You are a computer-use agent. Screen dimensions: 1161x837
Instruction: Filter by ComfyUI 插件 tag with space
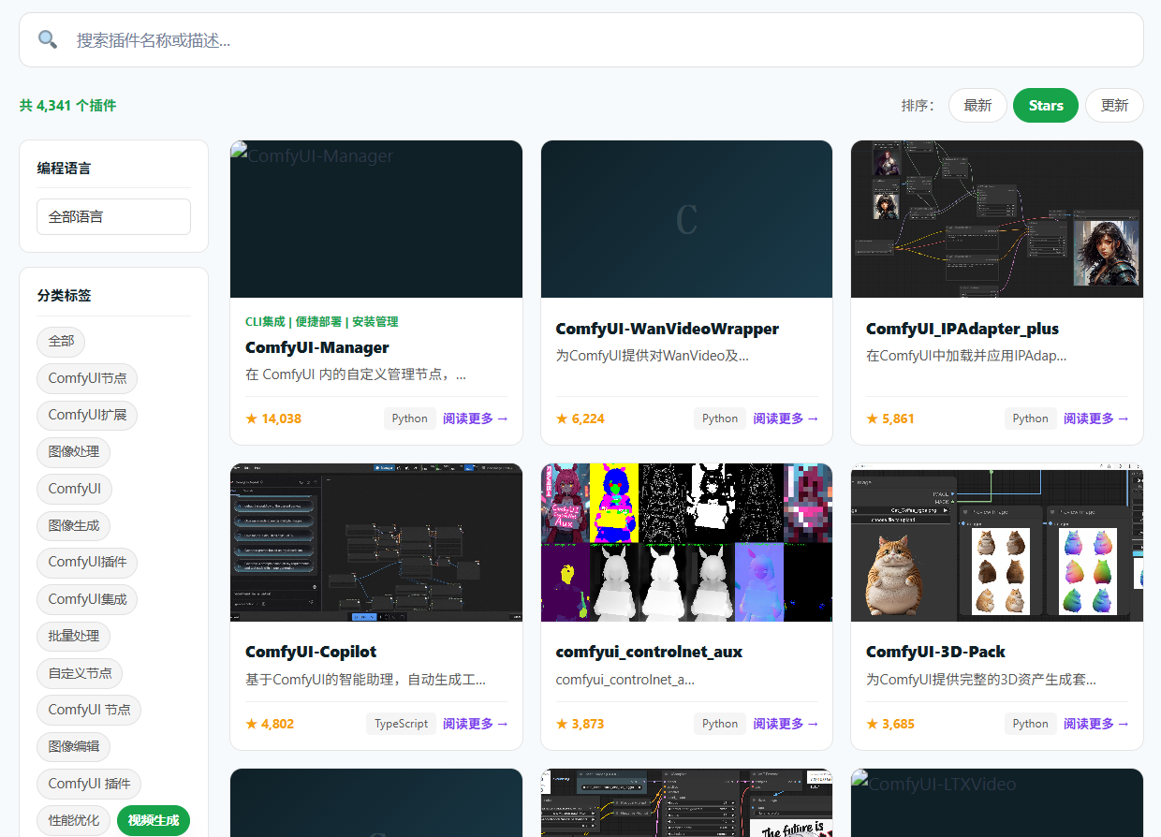(89, 784)
